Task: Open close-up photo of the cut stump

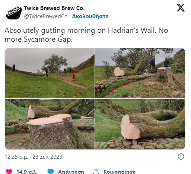Action: tap(50, 124)
